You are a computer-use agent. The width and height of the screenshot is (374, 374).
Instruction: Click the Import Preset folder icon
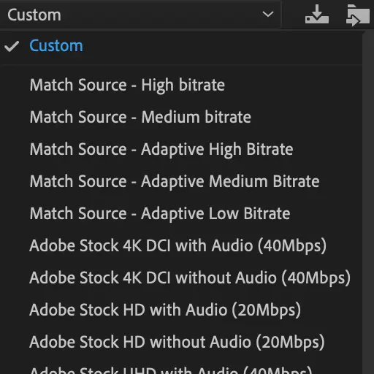click(x=357, y=15)
